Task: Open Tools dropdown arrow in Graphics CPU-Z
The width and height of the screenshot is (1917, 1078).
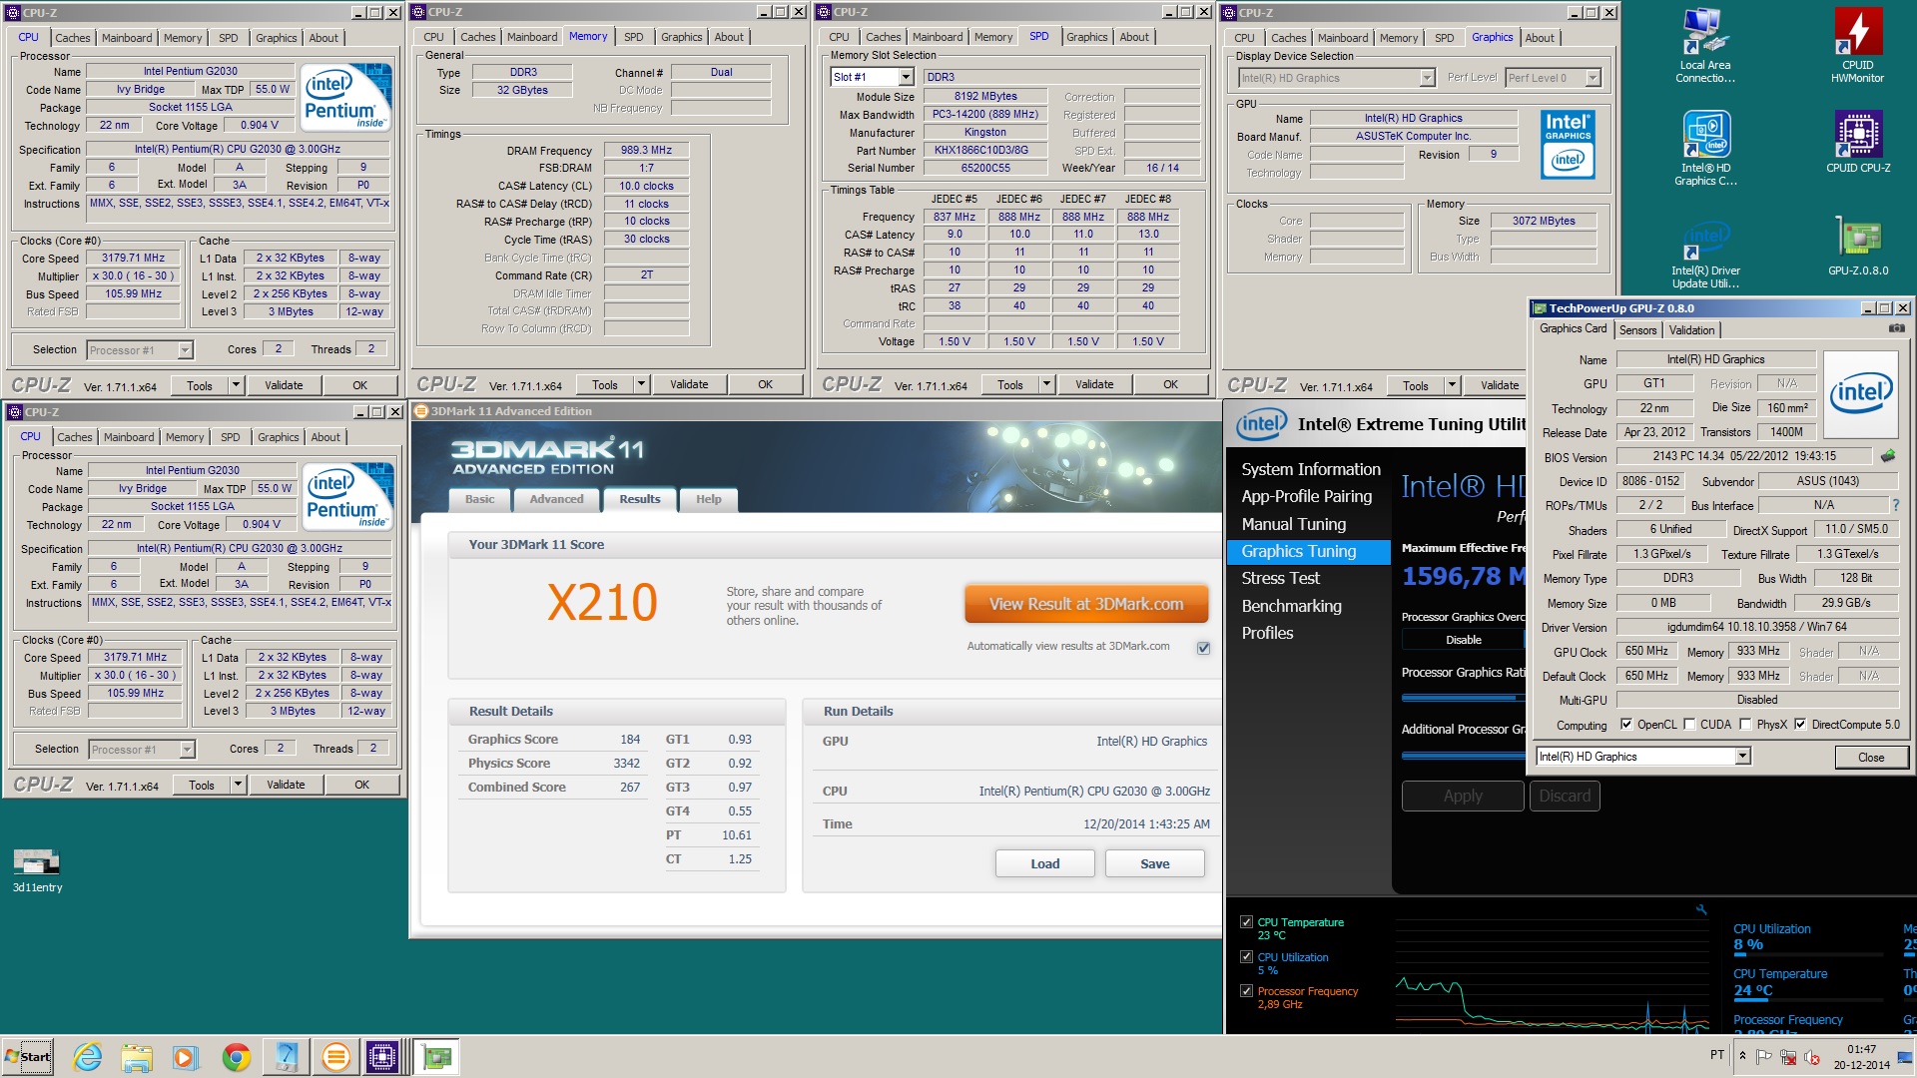Action: coord(1453,385)
